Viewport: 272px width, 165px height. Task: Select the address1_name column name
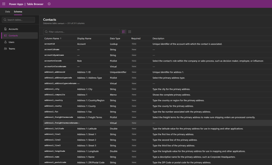click(x=52, y=157)
